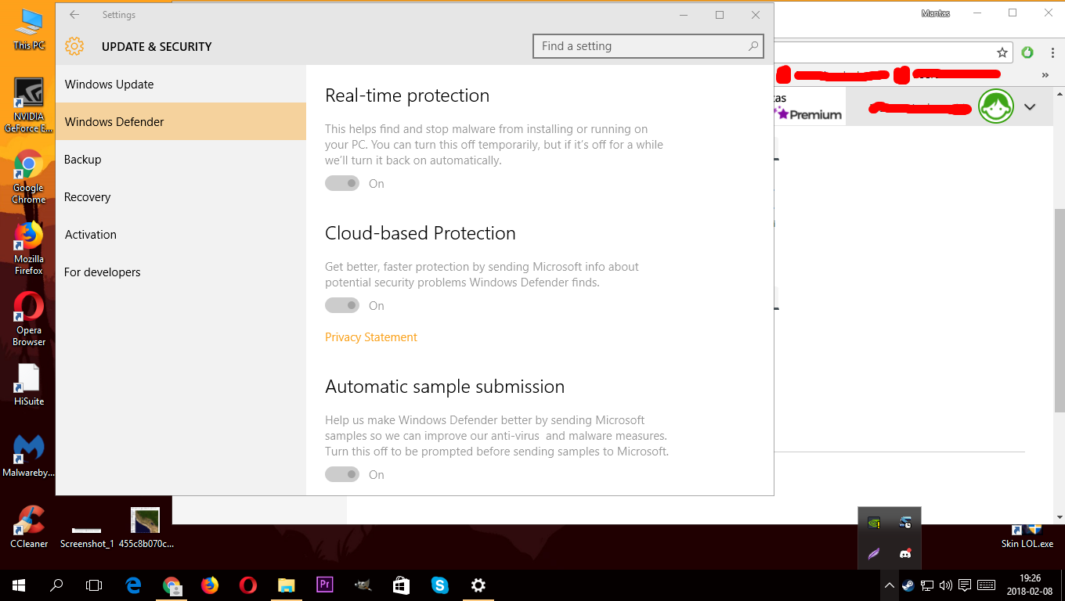This screenshot has width=1065, height=601.
Task: Launch GIMP from the taskbar
Action: (363, 585)
